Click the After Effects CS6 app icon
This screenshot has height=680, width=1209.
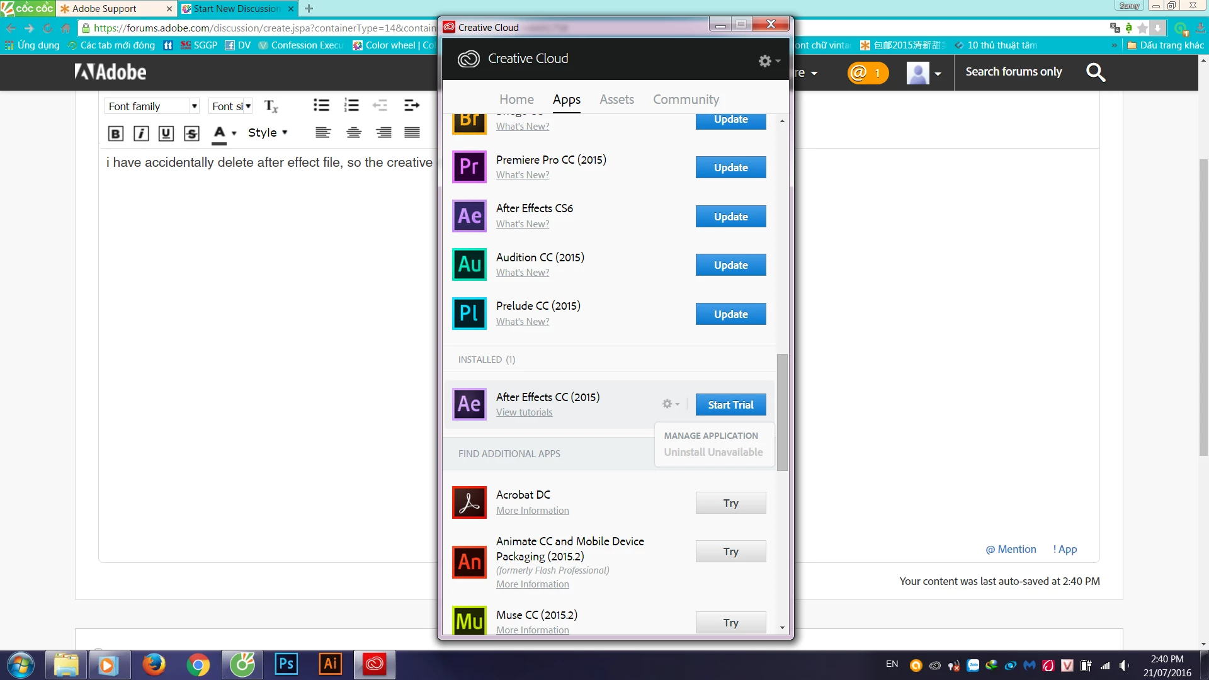(469, 215)
